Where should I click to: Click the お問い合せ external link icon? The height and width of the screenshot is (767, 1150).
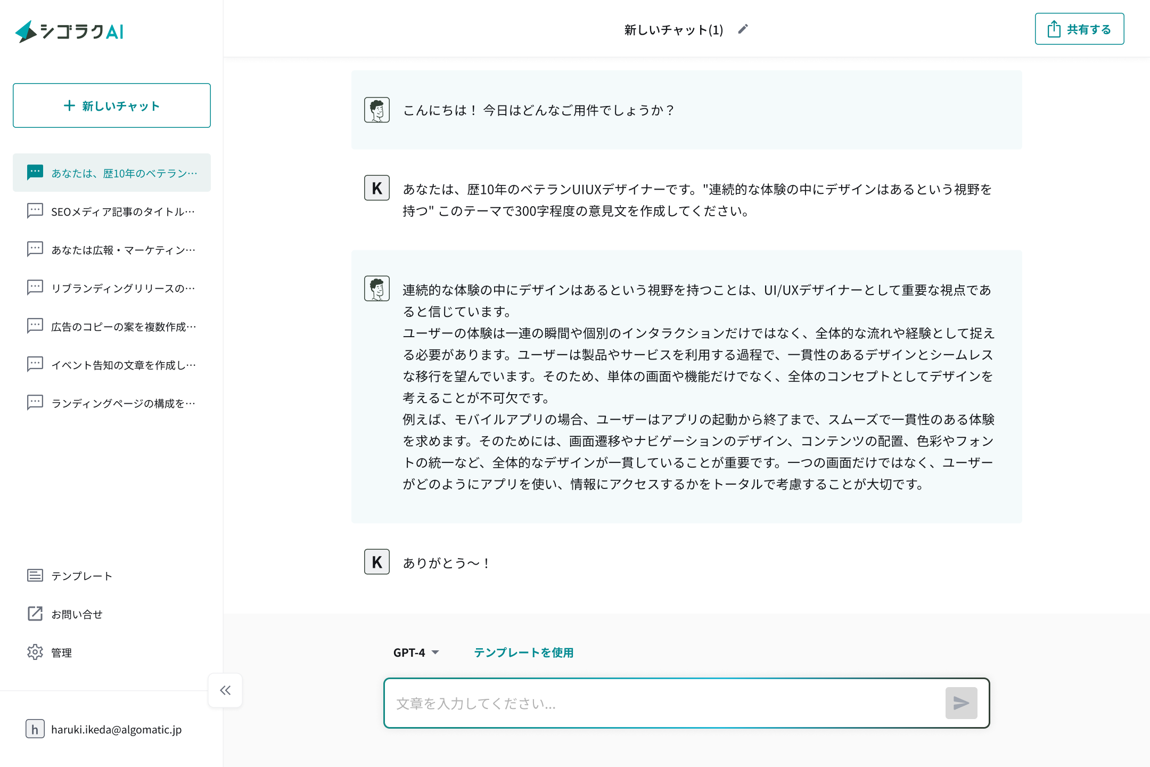[35, 614]
